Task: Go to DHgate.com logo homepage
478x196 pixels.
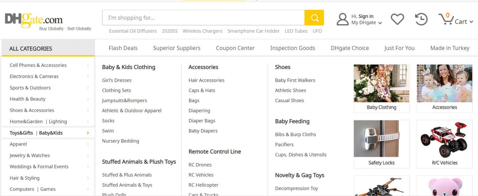Action: pyautogui.click(x=34, y=20)
